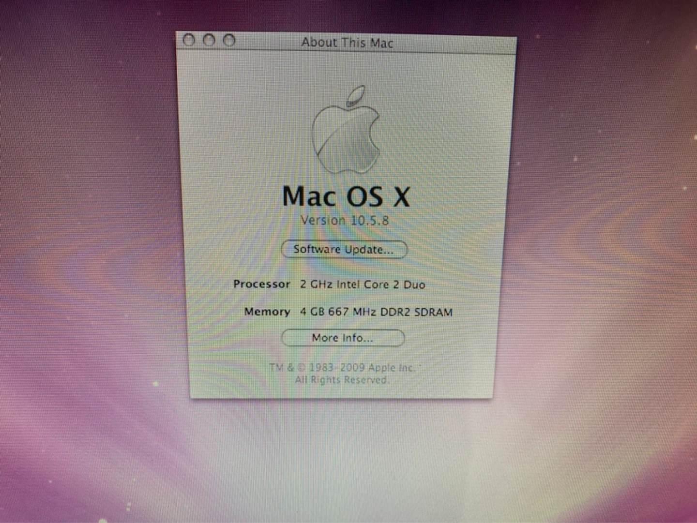Click the 4 GB 667 MHz DDR2 SDRAM value
Screen dimensions: 697x523
coord(377,312)
